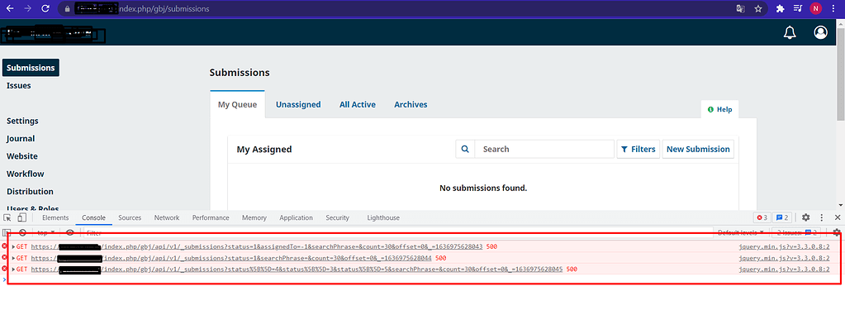Screen dimensions: 845x334
Task: Open DevTools three-dot more menu
Action: tap(821, 217)
